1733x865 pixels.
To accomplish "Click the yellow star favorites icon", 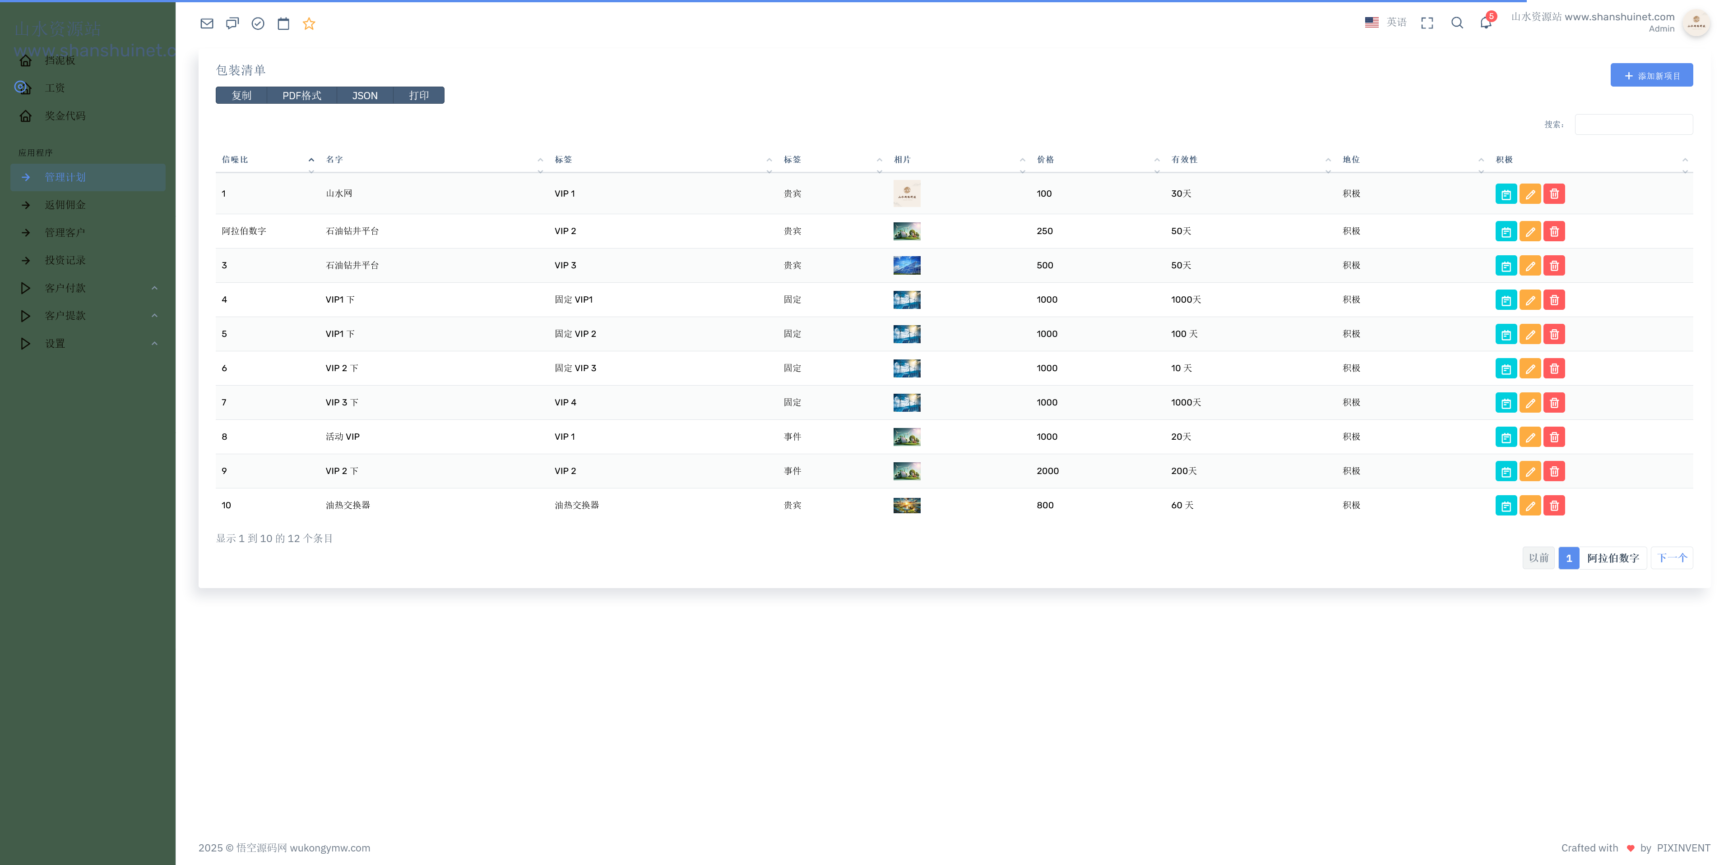I will tap(309, 23).
